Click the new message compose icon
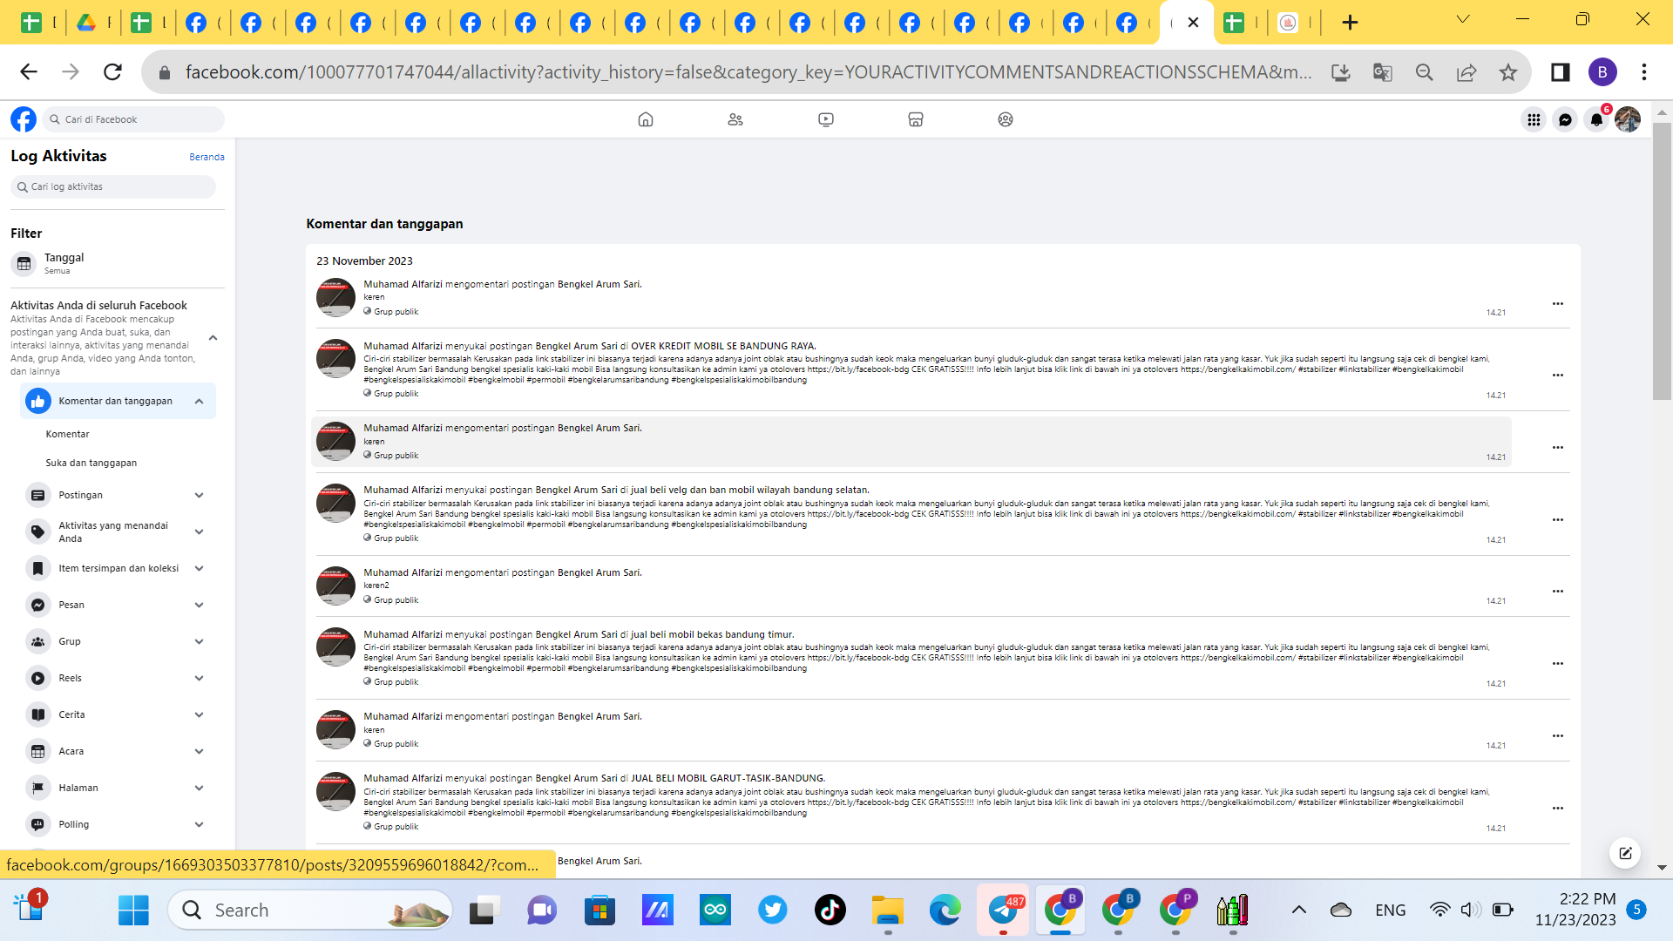1673x941 pixels. (1625, 853)
